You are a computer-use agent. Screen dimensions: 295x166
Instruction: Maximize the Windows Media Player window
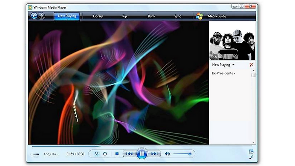pos(242,6)
